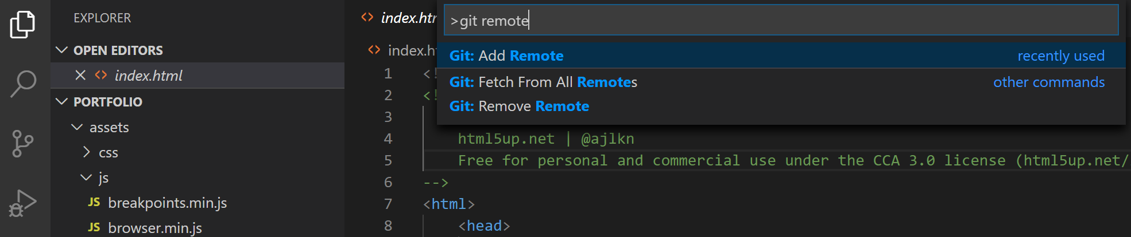This screenshot has height=237, width=1131.
Task: Click the HTML icon beside index.html in Open Editors
Action: click(101, 76)
